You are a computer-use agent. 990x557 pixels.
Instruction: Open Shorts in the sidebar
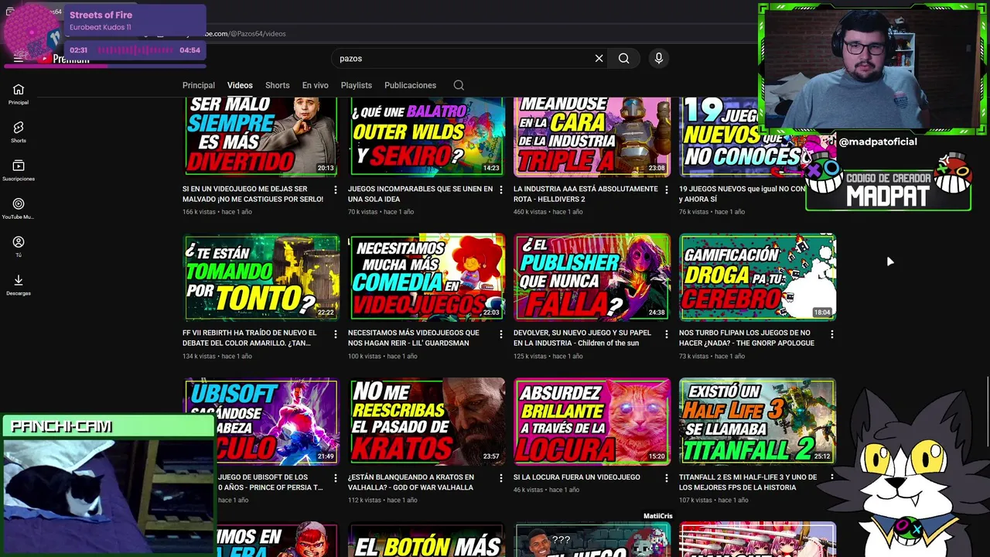coord(19,132)
